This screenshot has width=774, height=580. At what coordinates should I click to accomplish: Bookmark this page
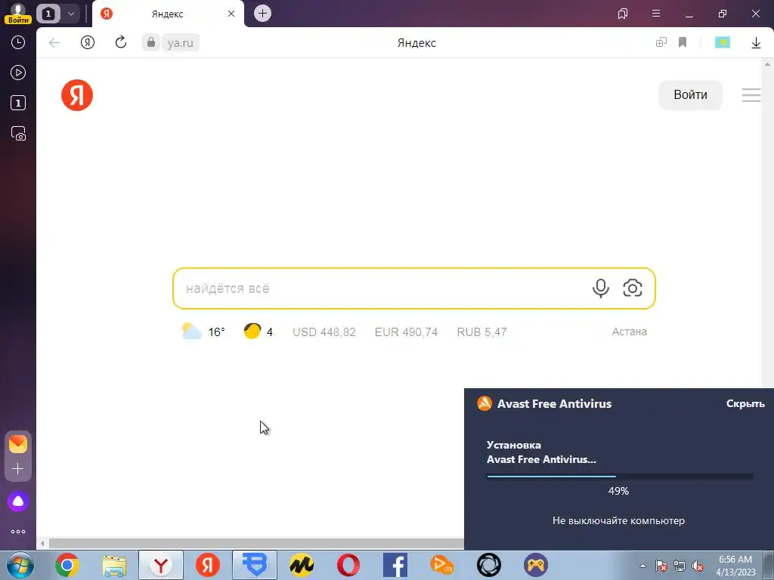click(683, 42)
